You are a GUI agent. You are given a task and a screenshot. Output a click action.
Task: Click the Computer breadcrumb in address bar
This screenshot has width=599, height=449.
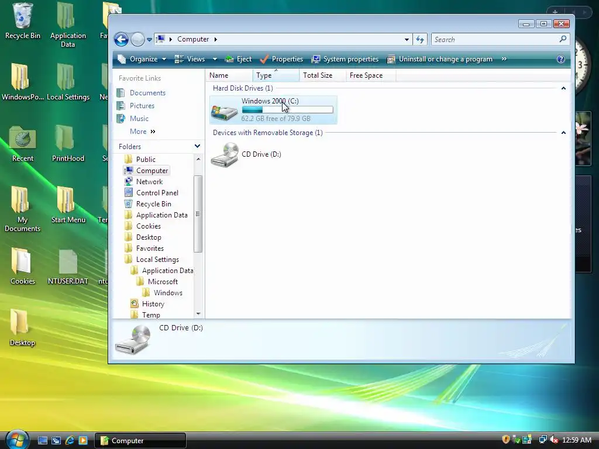[x=193, y=39]
